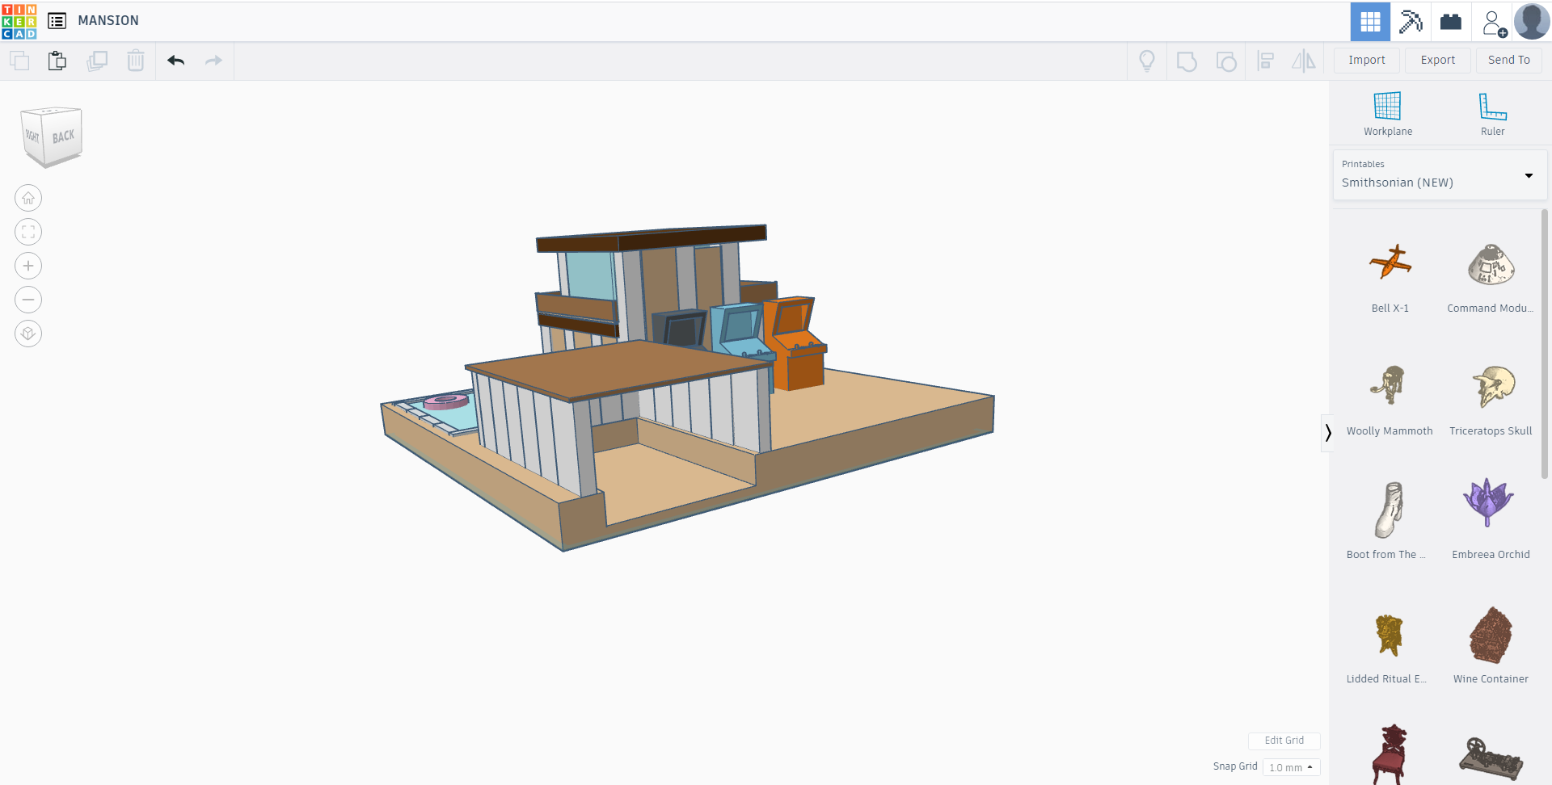Toggle the design properties list icon
1552x785 pixels.
point(57,21)
